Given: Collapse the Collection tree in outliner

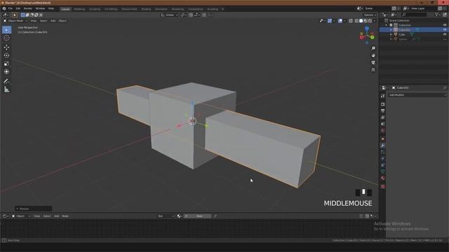Looking at the screenshot, I should (387, 25).
